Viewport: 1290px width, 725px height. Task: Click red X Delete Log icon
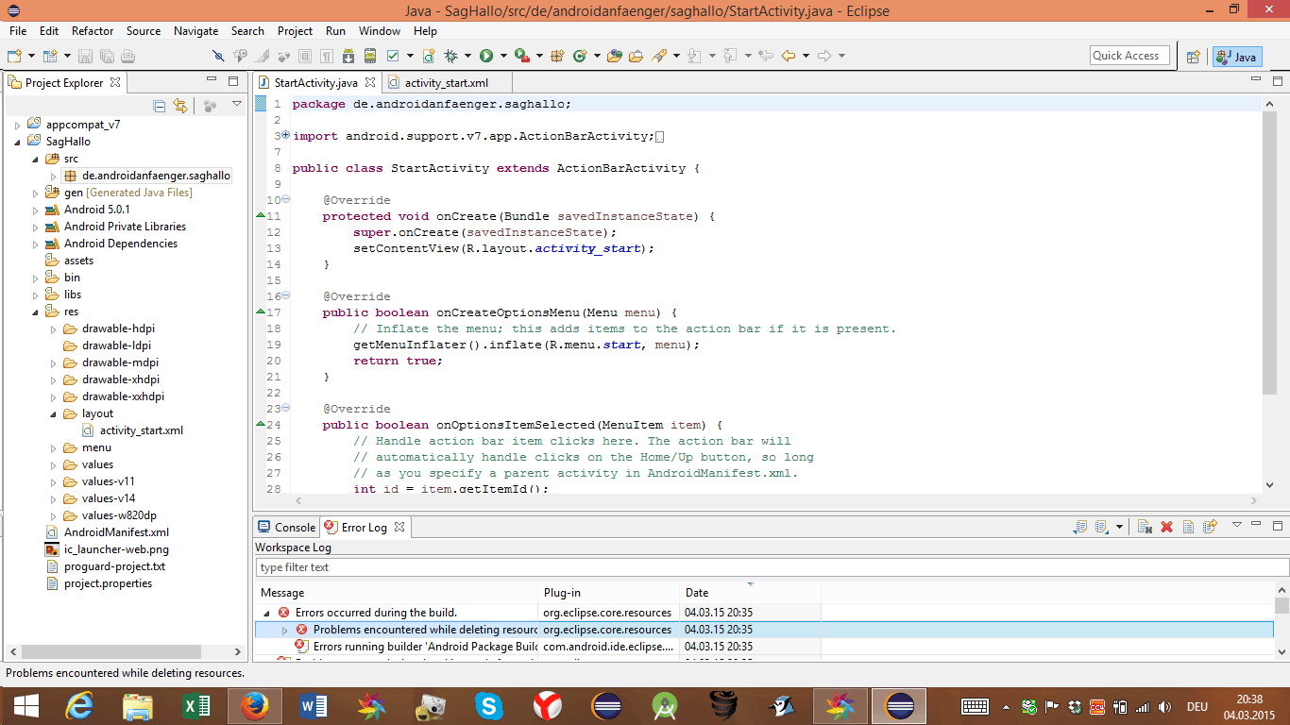(x=1166, y=527)
